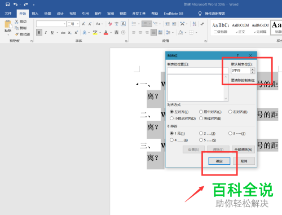This screenshot has width=282, height=215.
Task: Click the help question mark in the tab dialog
Action: click(x=238, y=55)
